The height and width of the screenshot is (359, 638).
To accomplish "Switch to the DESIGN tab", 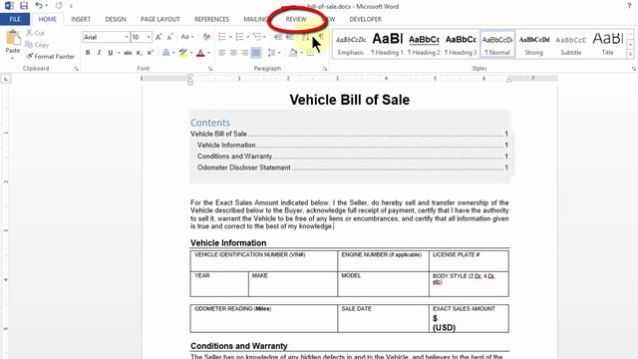I will pyautogui.click(x=116, y=19).
